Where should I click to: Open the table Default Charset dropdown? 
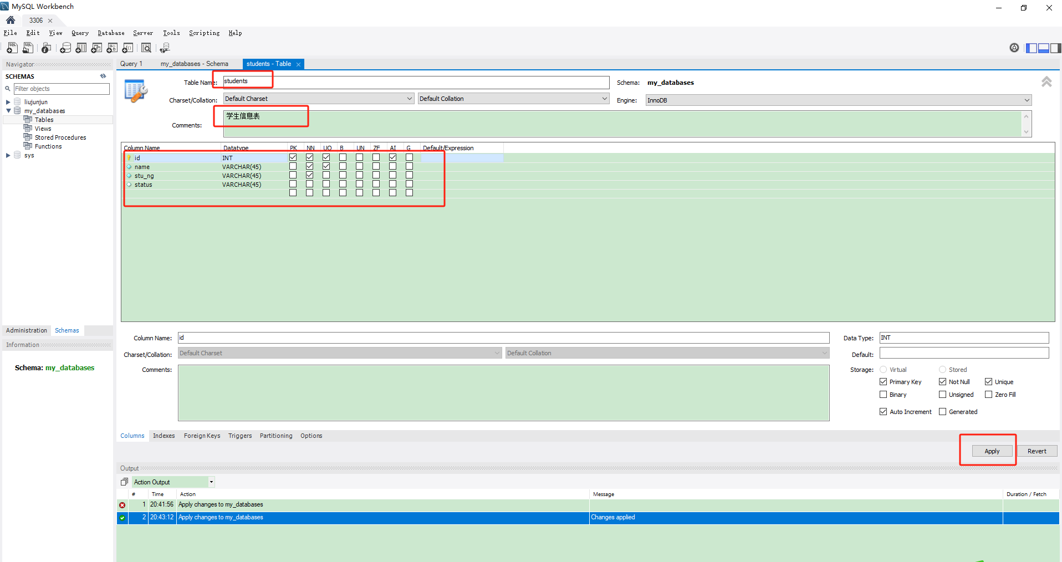pos(319,99)
